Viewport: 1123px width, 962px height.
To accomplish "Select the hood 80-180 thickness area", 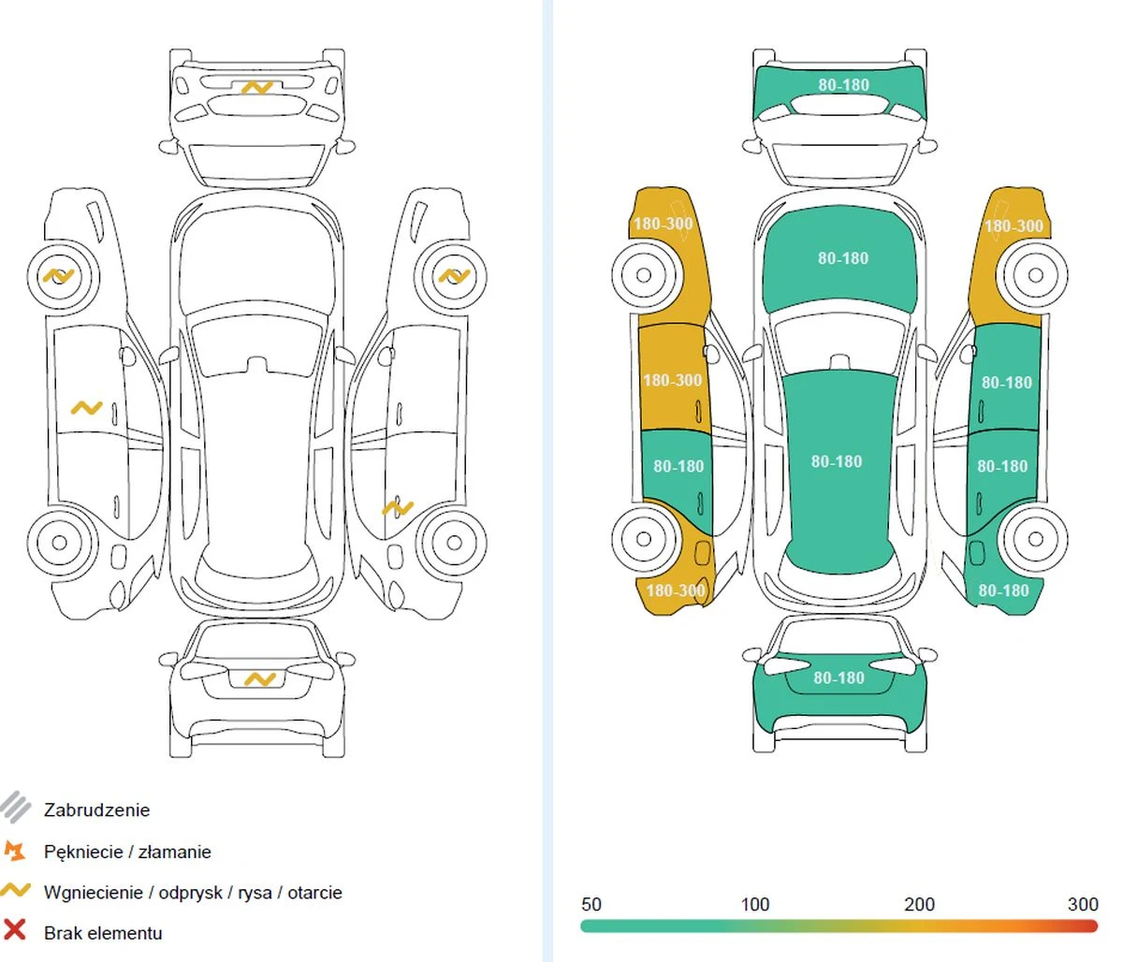I will click(842, 258).
